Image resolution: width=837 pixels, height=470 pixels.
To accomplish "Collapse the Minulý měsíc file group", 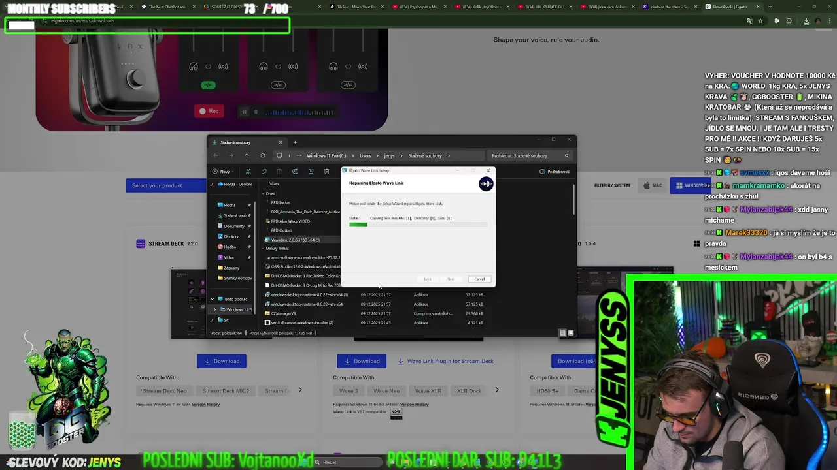I will coord(263,249).
